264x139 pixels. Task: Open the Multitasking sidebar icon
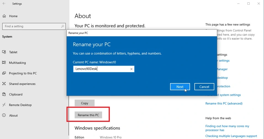point(4,63)
